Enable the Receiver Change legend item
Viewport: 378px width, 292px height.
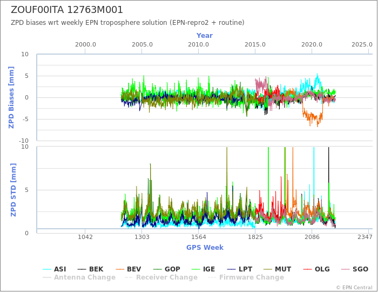coord(161,277)
